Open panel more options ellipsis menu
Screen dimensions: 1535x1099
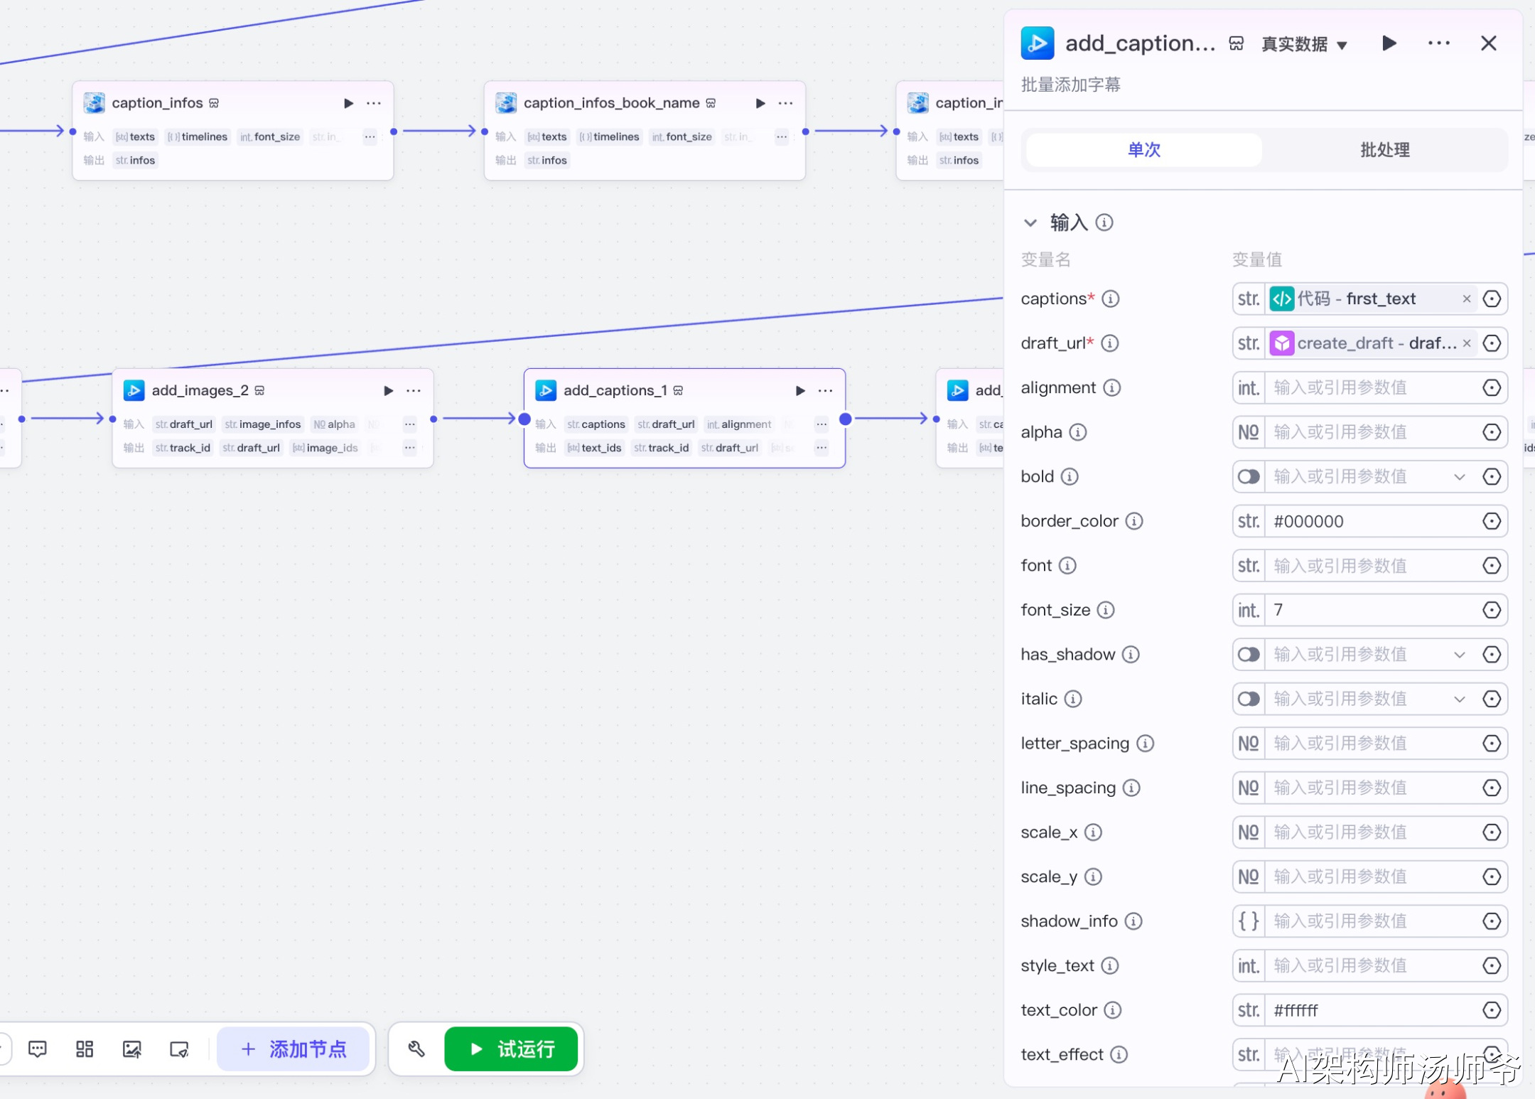pyautogui.click(x=1438, y=43)
